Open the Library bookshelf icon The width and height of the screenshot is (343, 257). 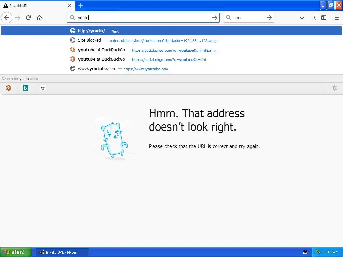[313, 18]
